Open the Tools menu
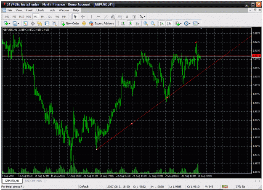 coord(51,10)
